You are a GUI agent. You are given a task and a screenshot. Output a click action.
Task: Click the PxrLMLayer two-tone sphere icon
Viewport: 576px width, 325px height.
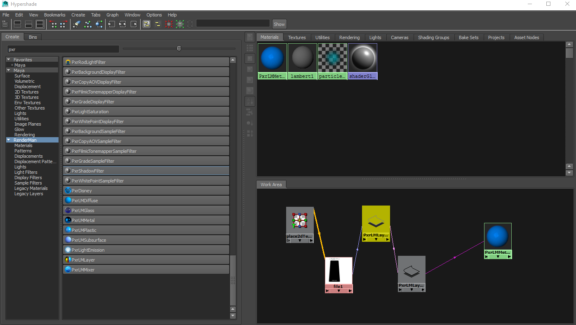click(68, 260)
